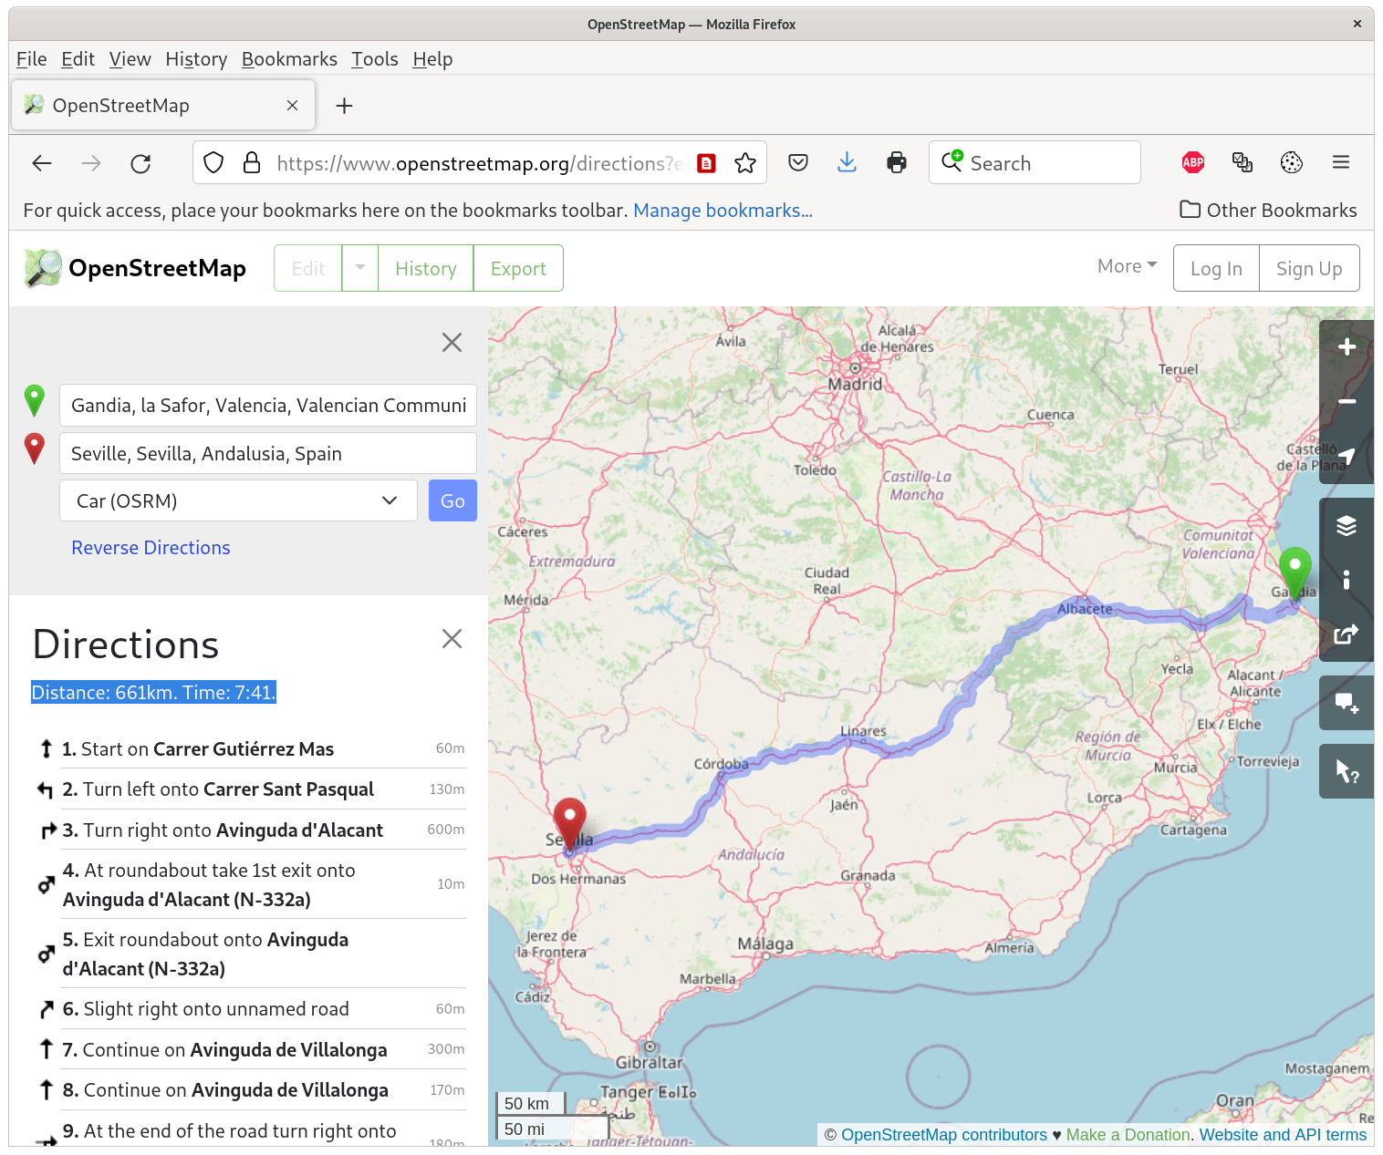Print the page via printer icon

point(897,163)
